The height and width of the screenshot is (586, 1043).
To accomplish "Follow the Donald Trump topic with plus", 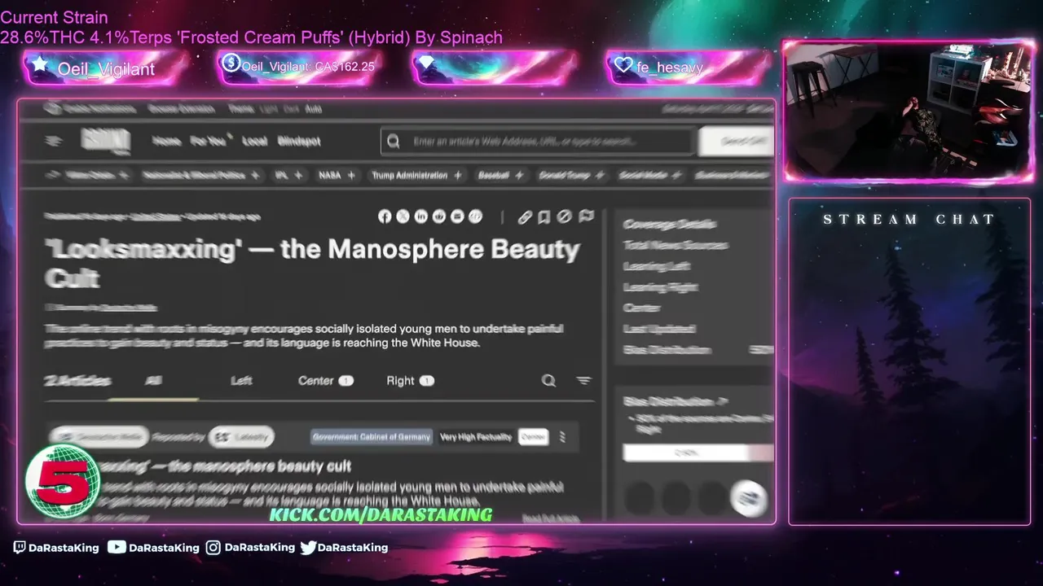I will click(x=600, y=175).
